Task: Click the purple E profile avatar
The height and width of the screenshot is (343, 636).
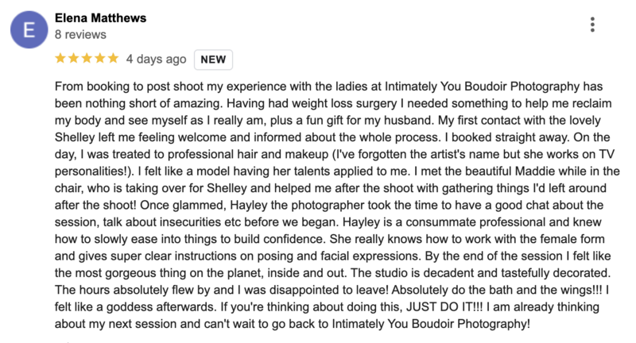Action: tap(29, 29)
